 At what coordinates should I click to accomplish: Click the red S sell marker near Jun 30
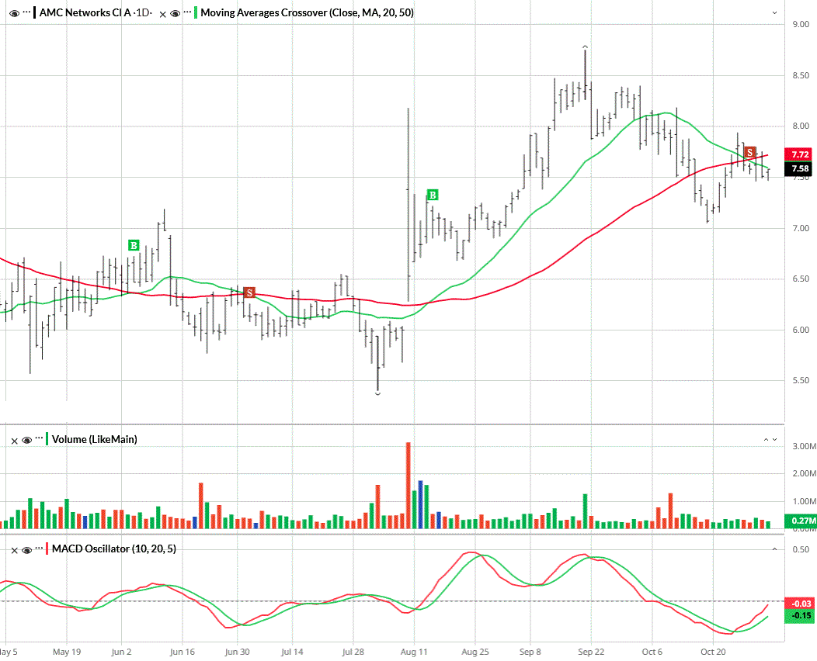[x=249, y=292]
